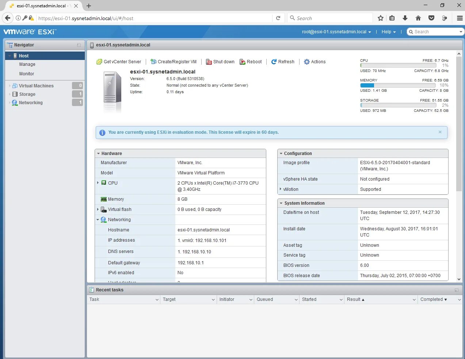This screenshot has width=465, height=359.
Task: Expand the vMotion row in Configuration
Action: 281,189
